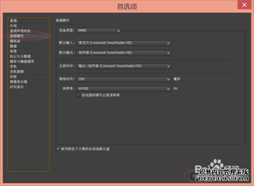Select 音频声道映射 category
The height and width of the screenshot is (186, 254).
(20, 31)
